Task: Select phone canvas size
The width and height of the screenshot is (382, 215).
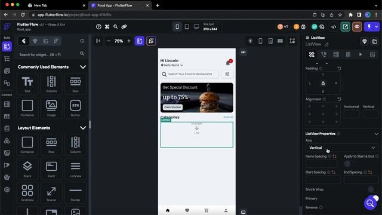Action: 177,26
